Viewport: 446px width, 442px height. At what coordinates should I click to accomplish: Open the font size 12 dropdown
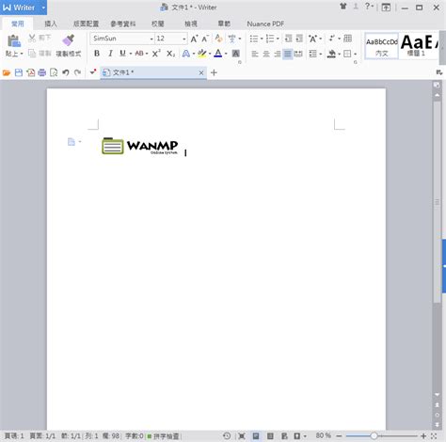click(x=184, y=39)
